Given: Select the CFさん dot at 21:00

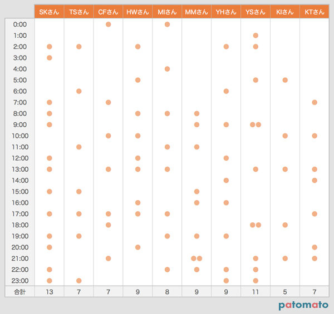Looking at the screenshot, I should tap(108, 258).
